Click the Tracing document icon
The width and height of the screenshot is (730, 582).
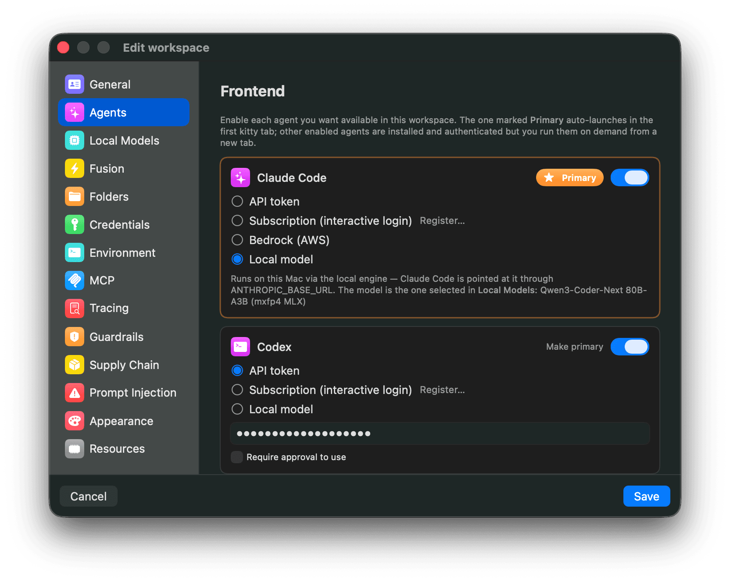pos(75,308)
